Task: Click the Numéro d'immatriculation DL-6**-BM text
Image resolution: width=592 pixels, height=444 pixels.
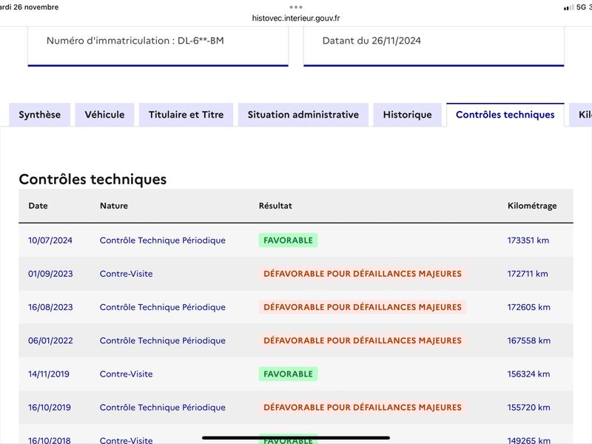Action: coord(135,41)
